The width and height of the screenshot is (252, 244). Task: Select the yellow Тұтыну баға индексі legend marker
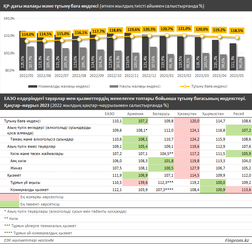pyautogui.click(x=185, y=86)
